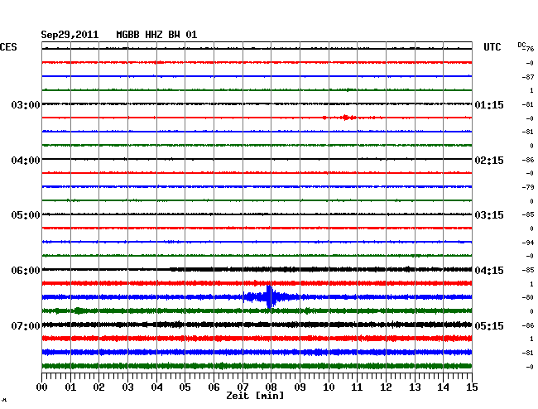
Task: Select minute tick label 07
Action: coord(243,387)
